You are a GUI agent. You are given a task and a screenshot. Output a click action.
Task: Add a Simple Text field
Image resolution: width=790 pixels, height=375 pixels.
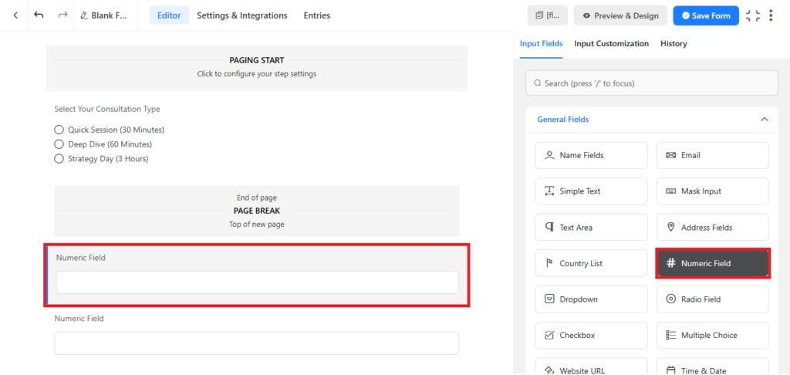[591, 191]
